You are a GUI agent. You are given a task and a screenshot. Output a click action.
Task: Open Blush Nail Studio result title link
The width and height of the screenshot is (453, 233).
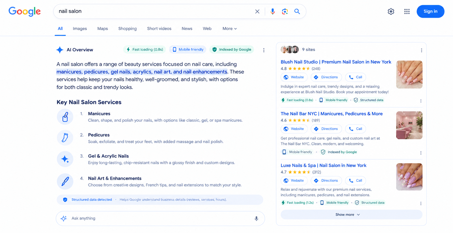(x=336, y=62)
